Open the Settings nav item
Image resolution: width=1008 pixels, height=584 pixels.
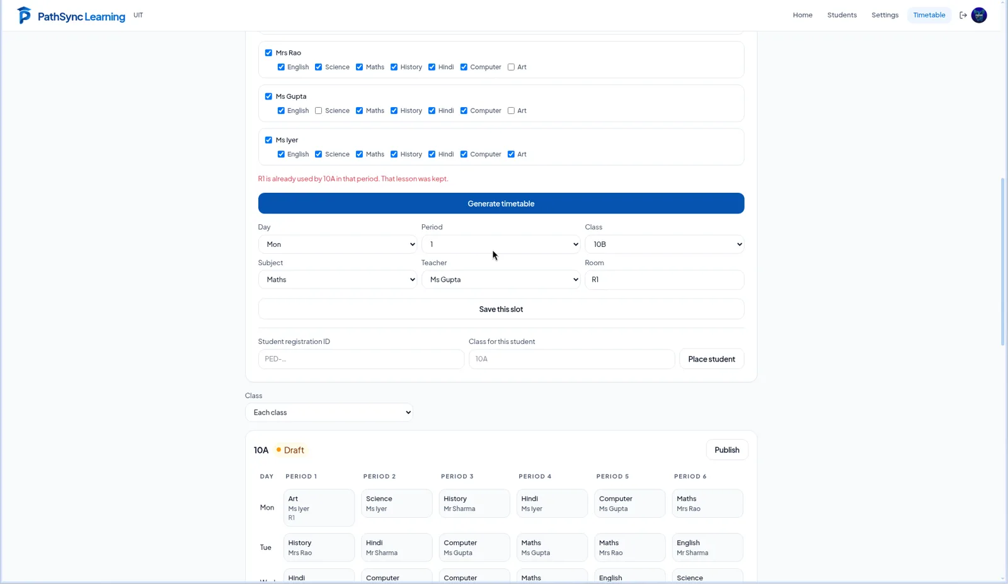coord(885,15)
